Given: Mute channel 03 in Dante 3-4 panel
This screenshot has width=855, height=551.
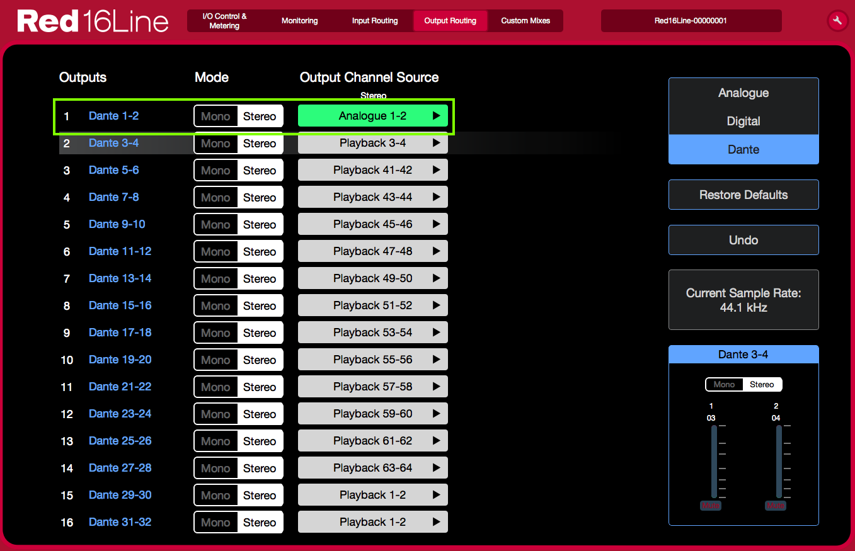Looking at the screenshot, I should [710, 506].
